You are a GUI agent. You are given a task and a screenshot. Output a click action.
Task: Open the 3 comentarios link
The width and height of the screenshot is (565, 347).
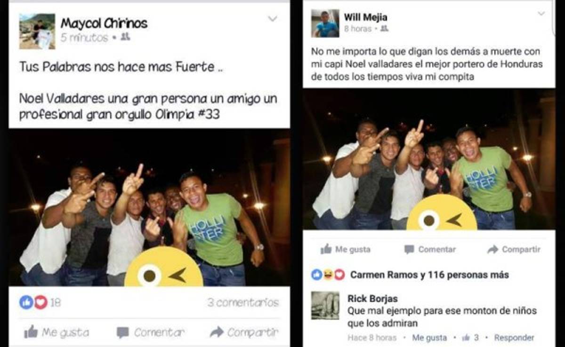click(243, 302)
